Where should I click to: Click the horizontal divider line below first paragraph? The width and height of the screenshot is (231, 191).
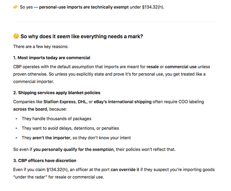pos(115,21)
